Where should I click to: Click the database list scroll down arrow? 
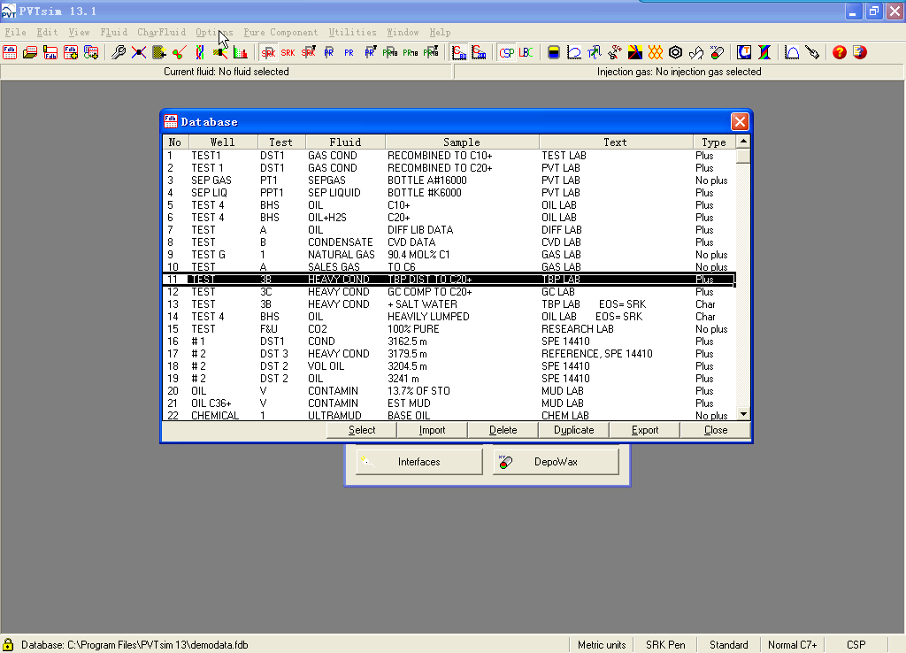tap(743, 414)
